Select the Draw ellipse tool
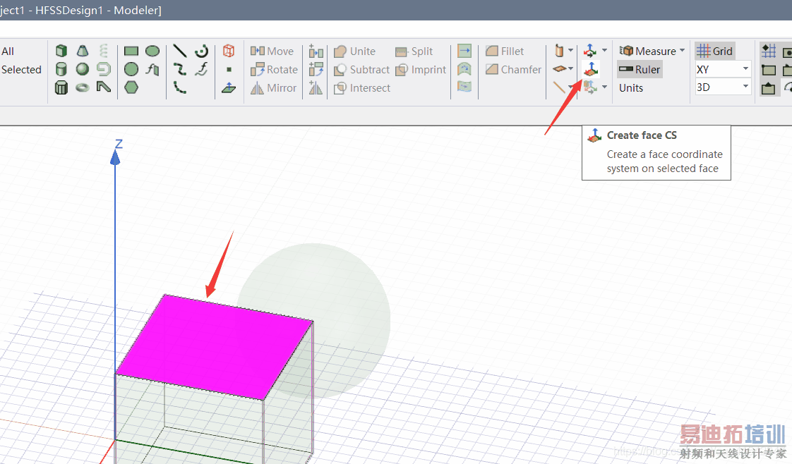The image size is (792, 464). [152, 51]
